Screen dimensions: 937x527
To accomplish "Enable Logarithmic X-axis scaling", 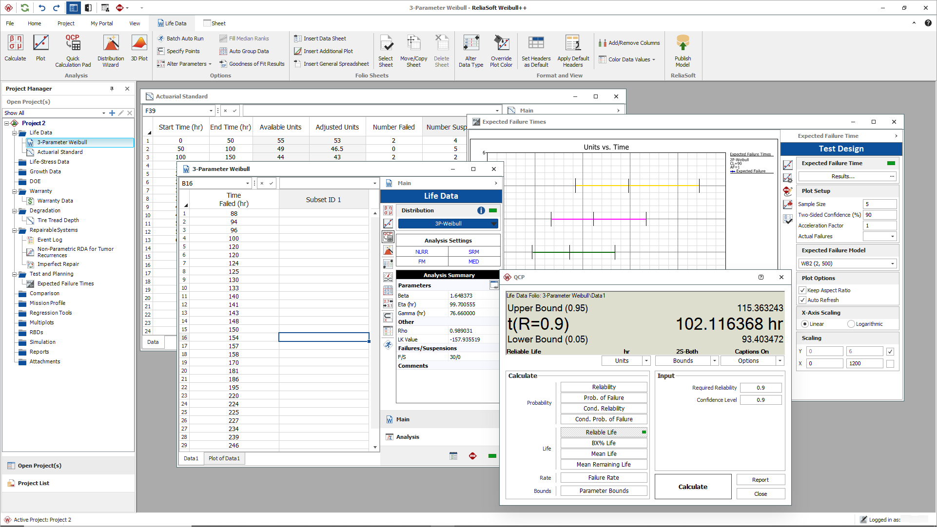I will pyautogui.click(x=851, y=323).
